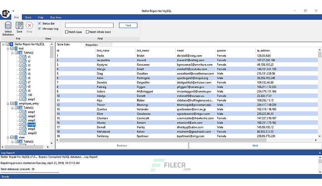Open the Help menu
The image size is (322, 186).
[x=41, y=17]
